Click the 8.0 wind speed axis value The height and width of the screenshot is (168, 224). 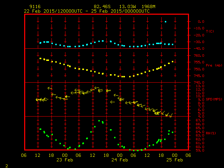[201, 103]
